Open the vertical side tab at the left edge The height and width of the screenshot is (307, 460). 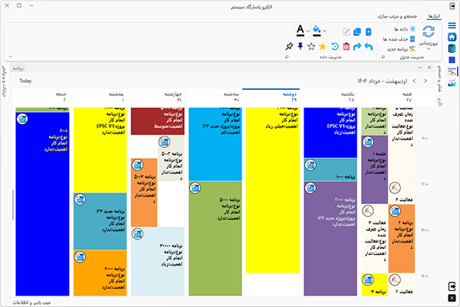[x=4, y=81]
